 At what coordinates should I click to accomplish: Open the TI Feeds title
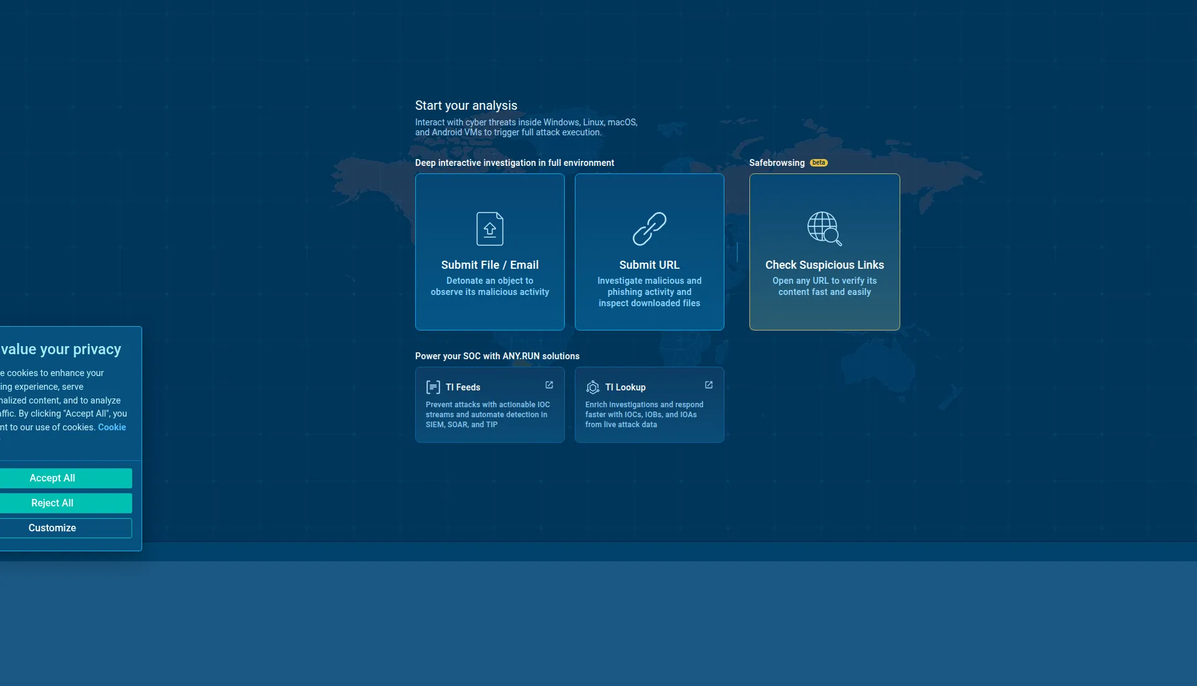[463, 387]
